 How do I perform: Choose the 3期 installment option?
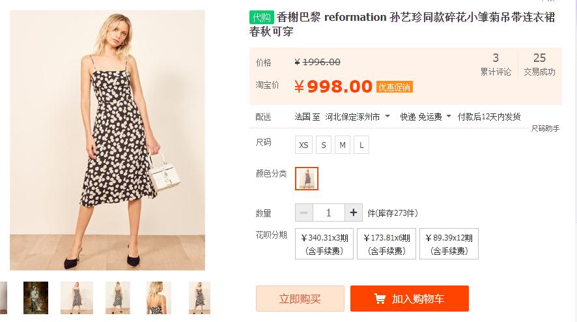pos(324,244)
